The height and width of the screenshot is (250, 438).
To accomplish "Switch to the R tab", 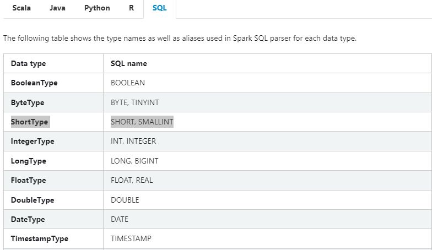I will [x=131, y=8].
